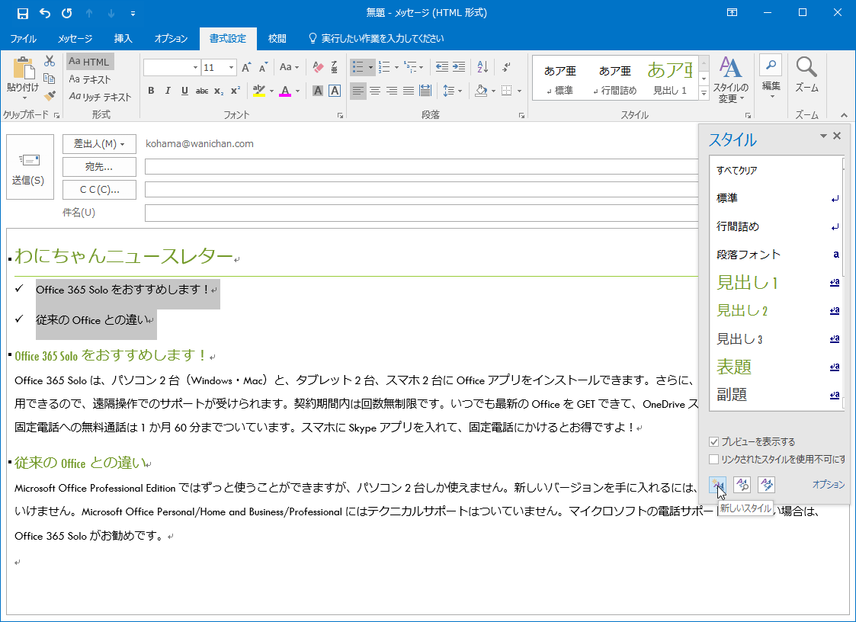Click the 送信(S) send button
Viewport: 856px width, 622px height.
coord(30,167)
